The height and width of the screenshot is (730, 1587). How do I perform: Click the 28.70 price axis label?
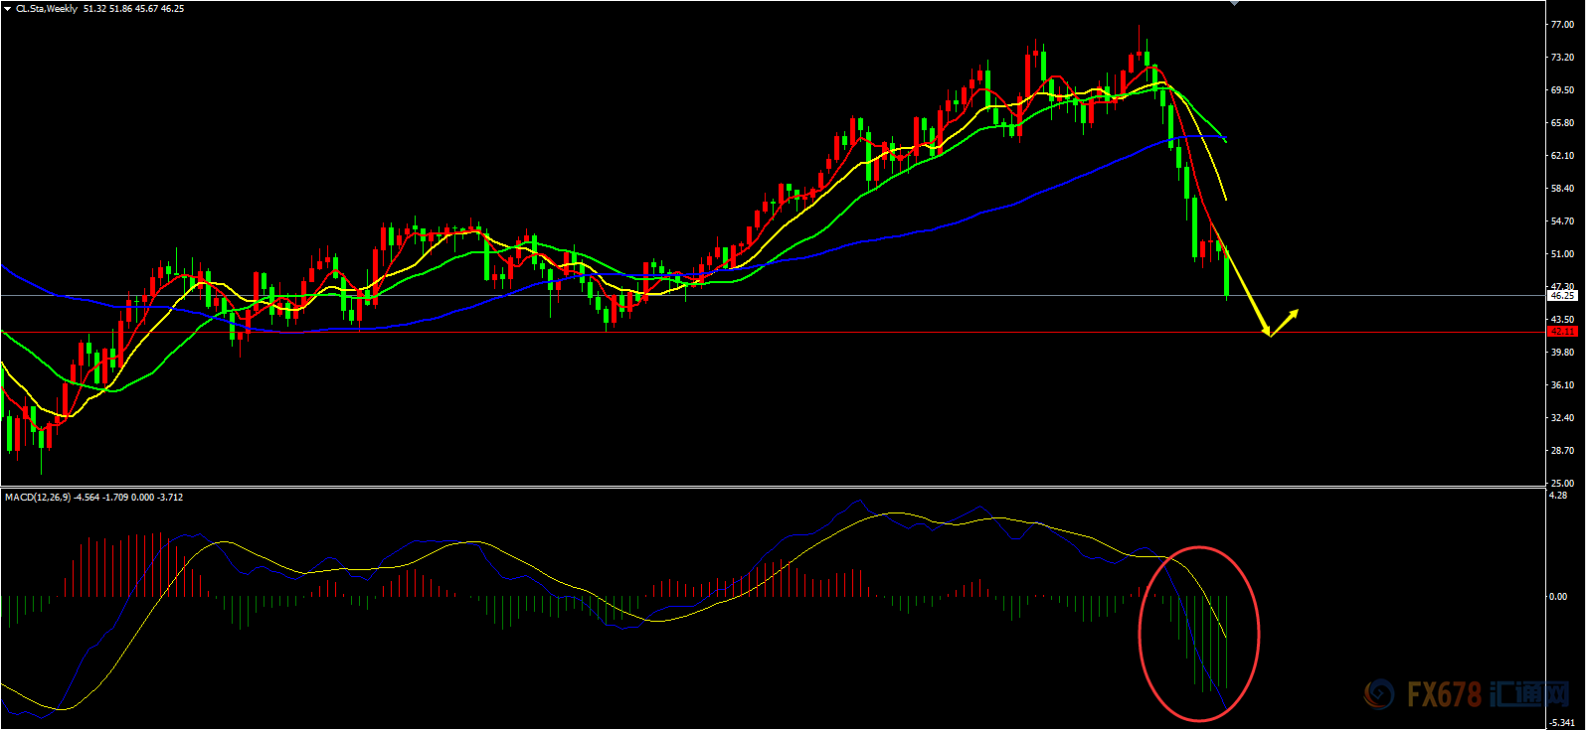pyautogui.click(x=1562, y=451)
